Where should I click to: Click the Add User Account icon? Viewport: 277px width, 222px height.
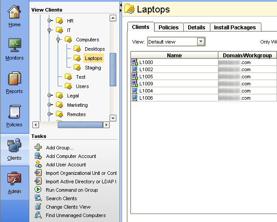(x=38, y=164)
